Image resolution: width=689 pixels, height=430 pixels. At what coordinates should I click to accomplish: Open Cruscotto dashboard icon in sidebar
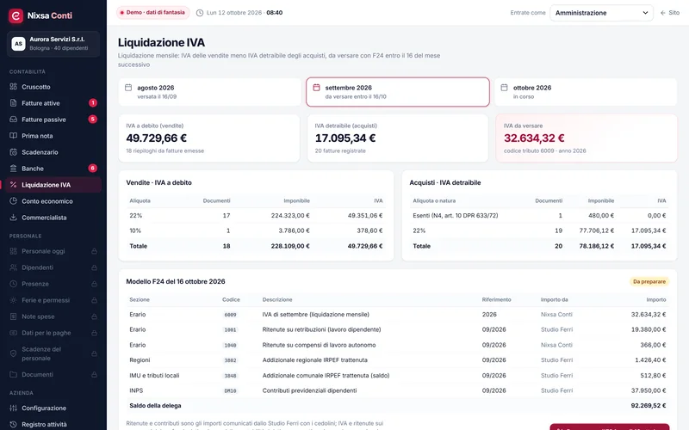tap(14, 87)
